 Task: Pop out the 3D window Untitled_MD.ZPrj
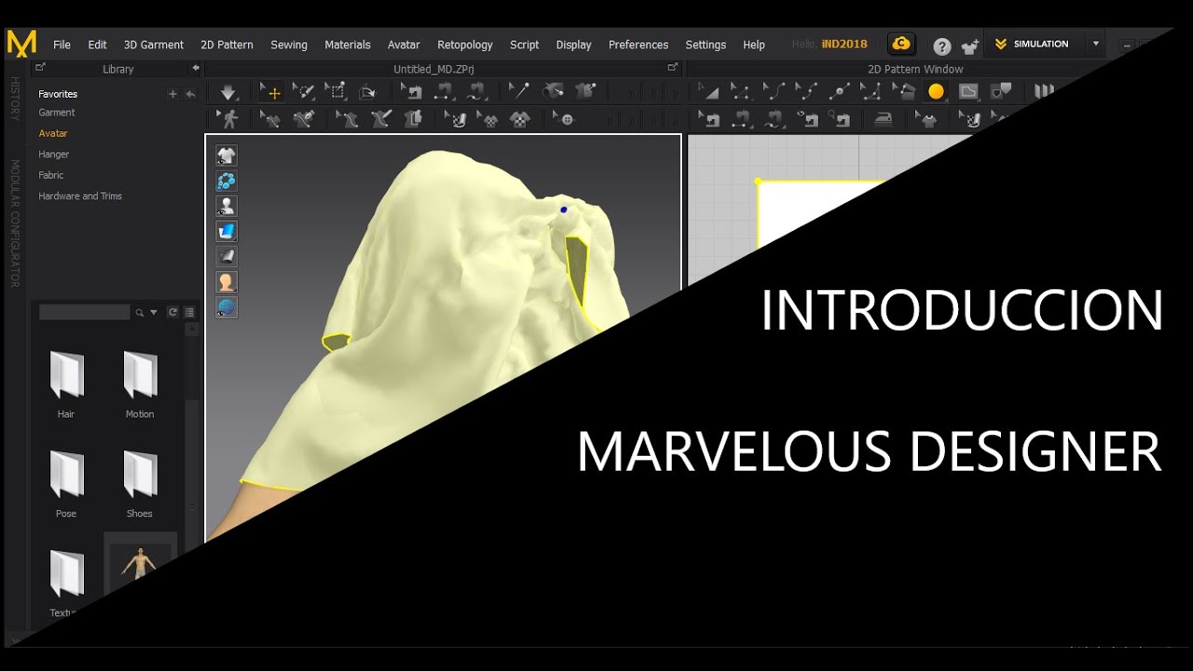pyautogui.click(x=673, y=67)
